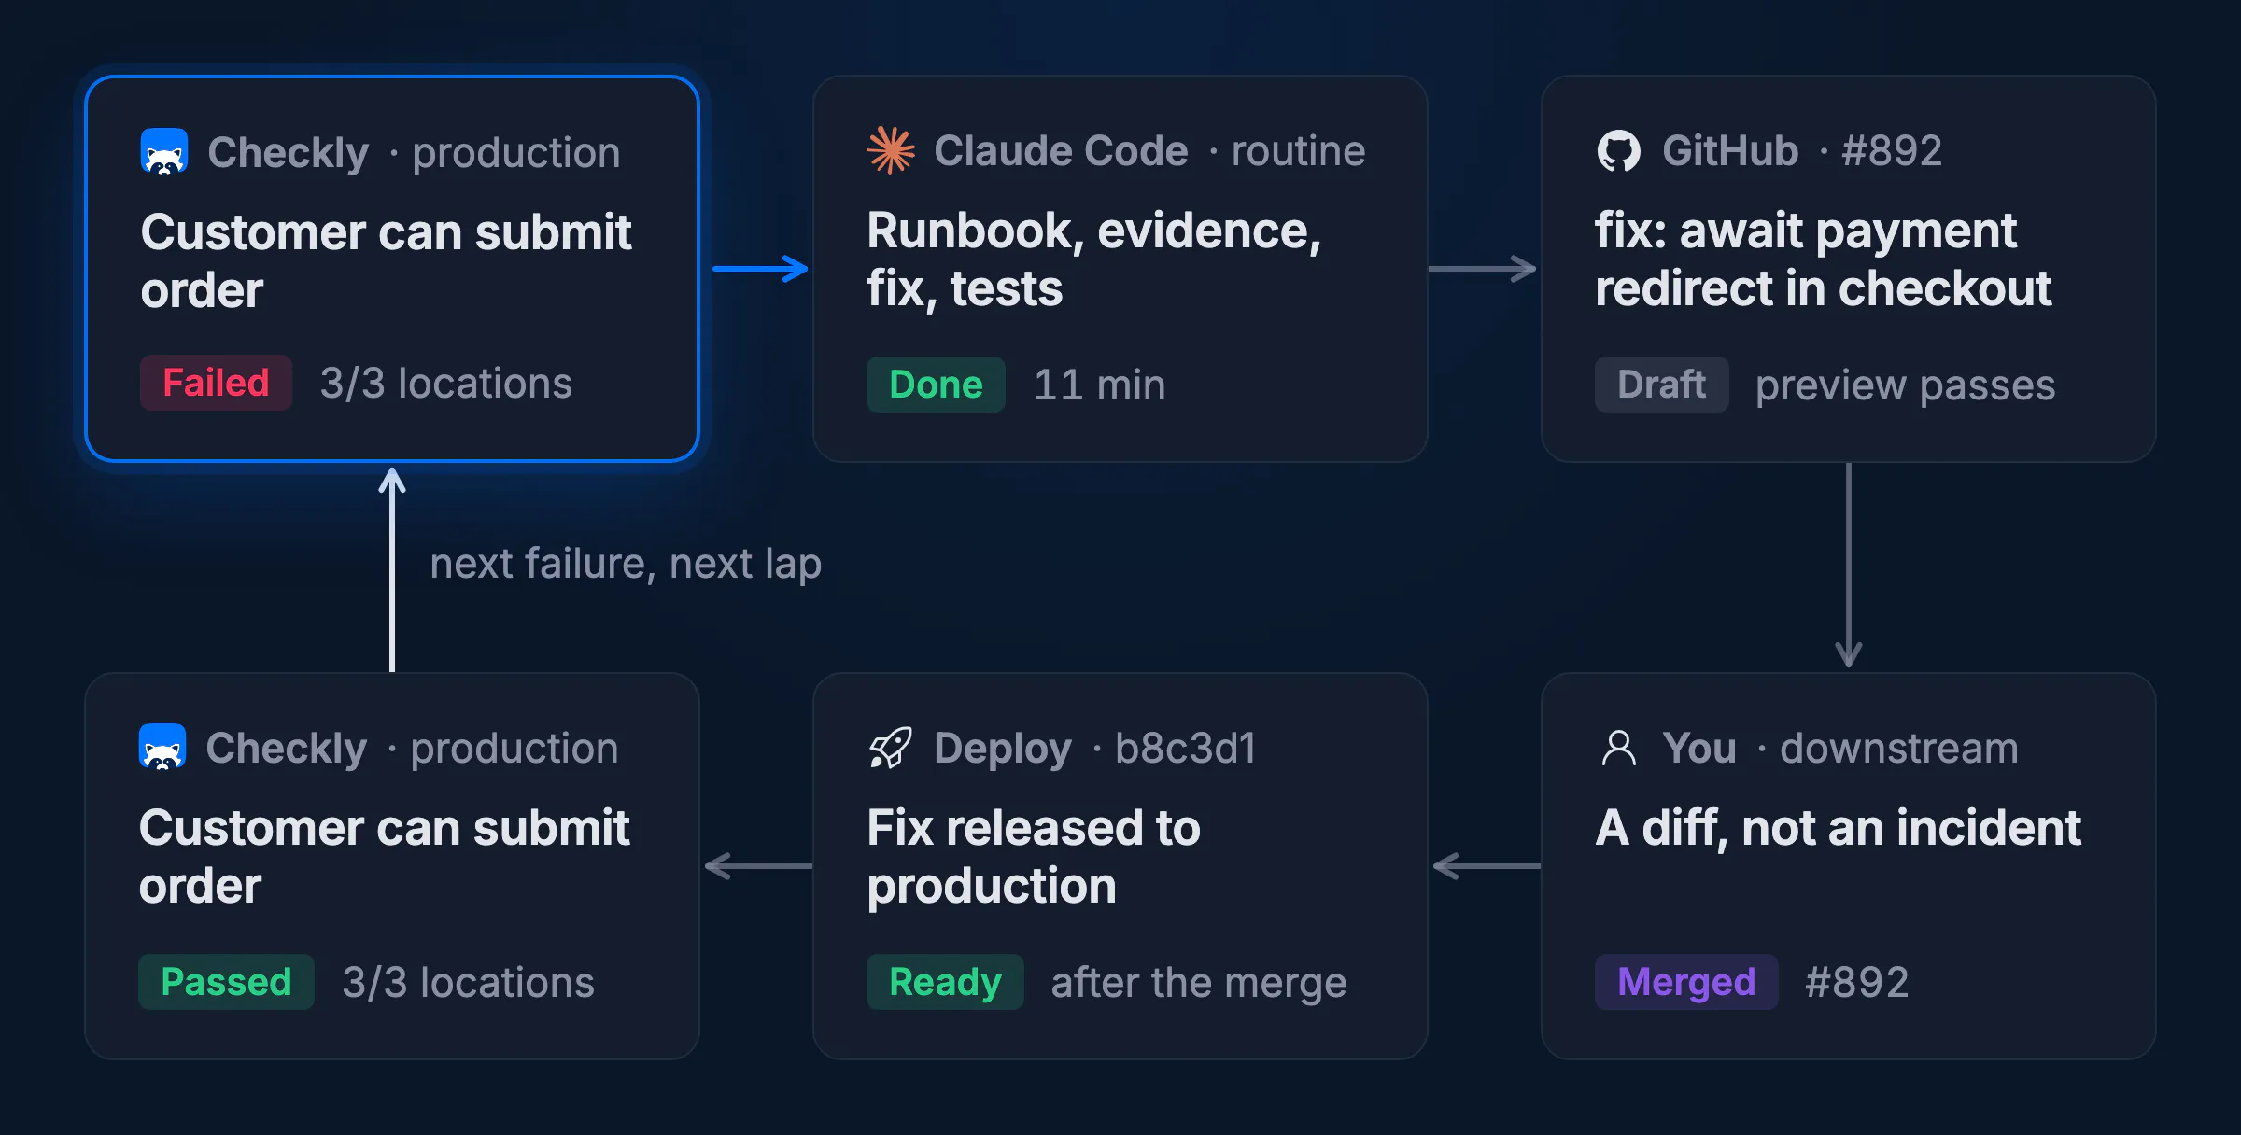2241x1135 pixels.
Task: Click the '11 min' duration text
Action: (1099, 385)
